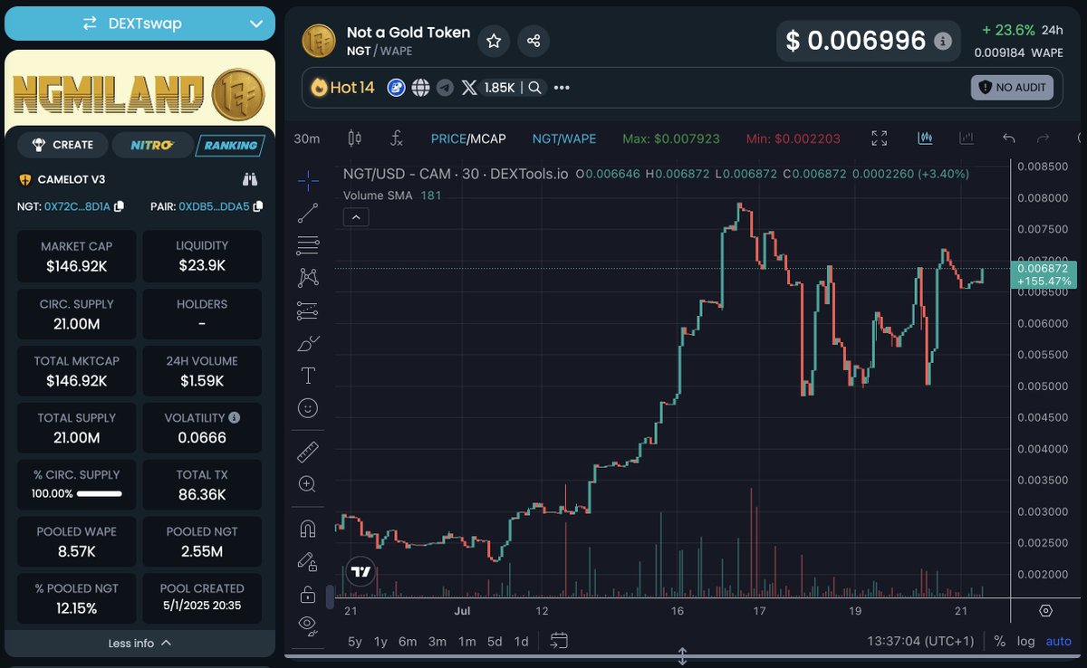The width and height of the screenshot is (1087, 668).
Task: Open the NITRO tab
Action: point(151,145)
